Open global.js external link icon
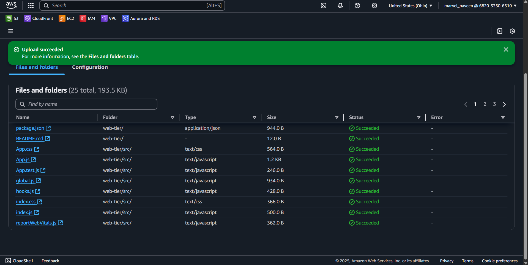This screenshot has width=528, height=265. coord(38,181)
